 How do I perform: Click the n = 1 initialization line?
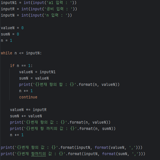[7, 40]
